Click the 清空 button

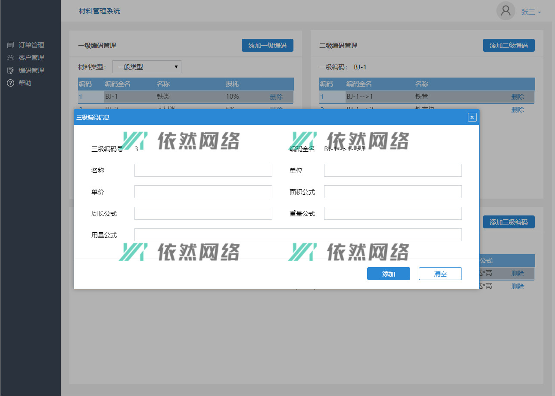point(440,274)
